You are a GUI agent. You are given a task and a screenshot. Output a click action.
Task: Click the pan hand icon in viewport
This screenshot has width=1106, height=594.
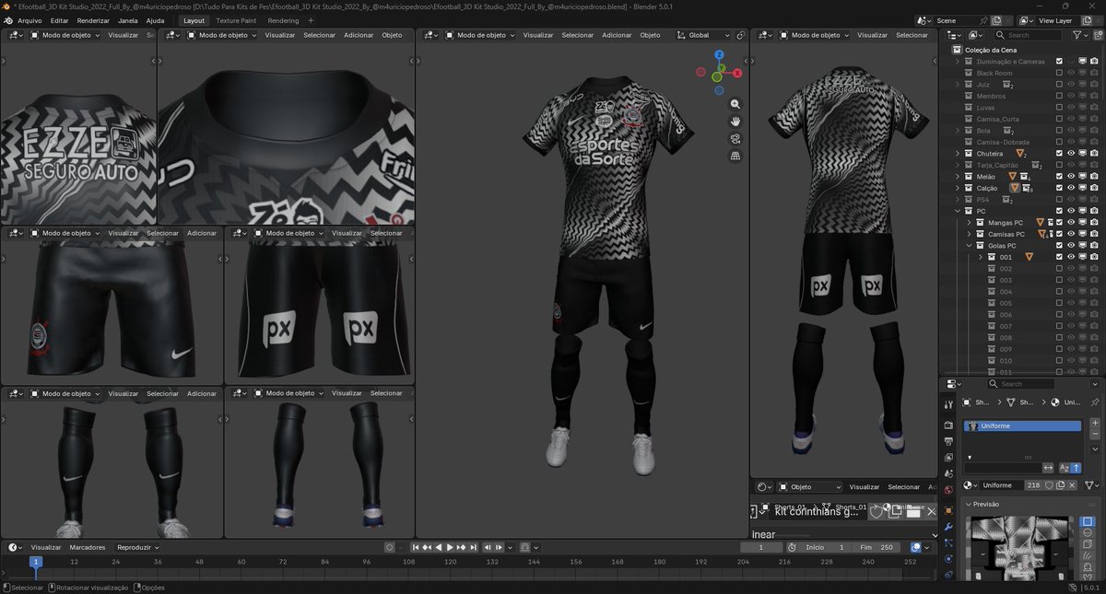[735, 122]
